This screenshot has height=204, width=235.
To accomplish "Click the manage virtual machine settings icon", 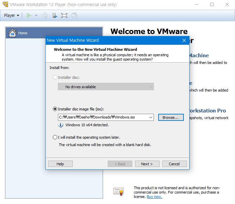I will coord(55,15).
